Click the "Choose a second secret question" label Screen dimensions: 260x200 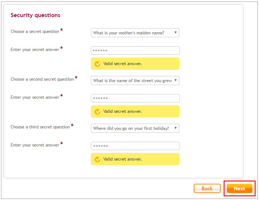(x=42, y=79)
